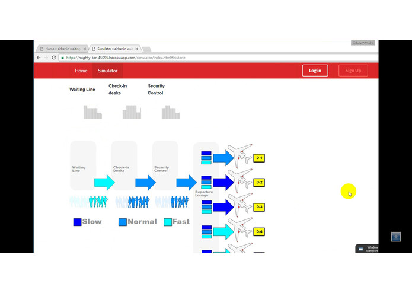Image resolution: width=412 pixels, height=293 pixels.
Task: Select the yellow D-4 gate label
Action: tap(259, 232)
